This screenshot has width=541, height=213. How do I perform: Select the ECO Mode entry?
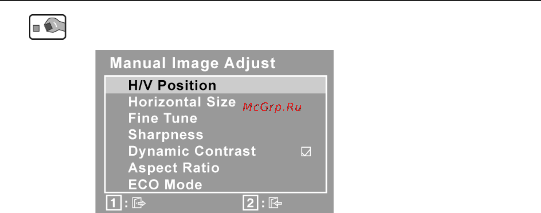click(165, 184)
